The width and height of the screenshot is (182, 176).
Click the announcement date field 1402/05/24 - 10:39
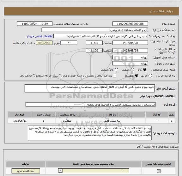(35, 24)
